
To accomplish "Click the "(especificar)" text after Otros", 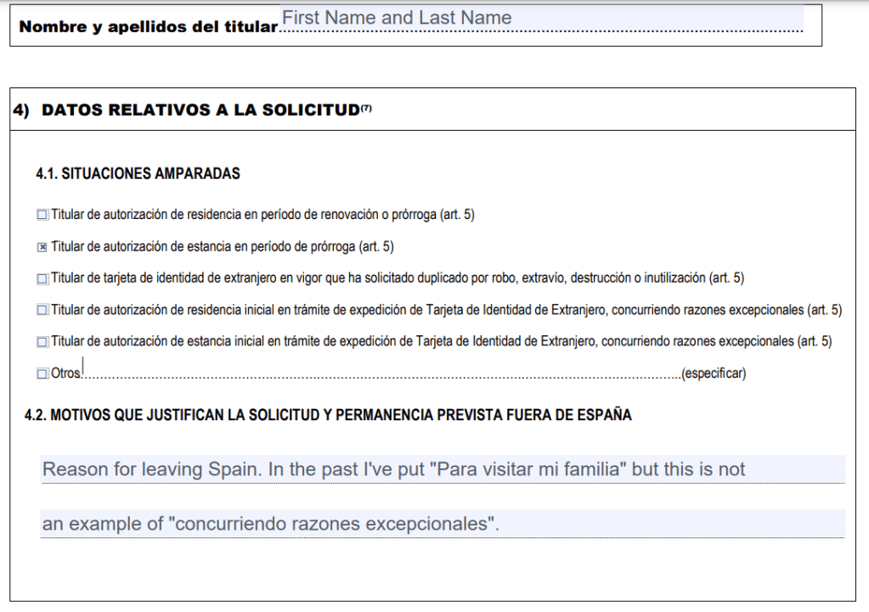I will click(714, 373).
